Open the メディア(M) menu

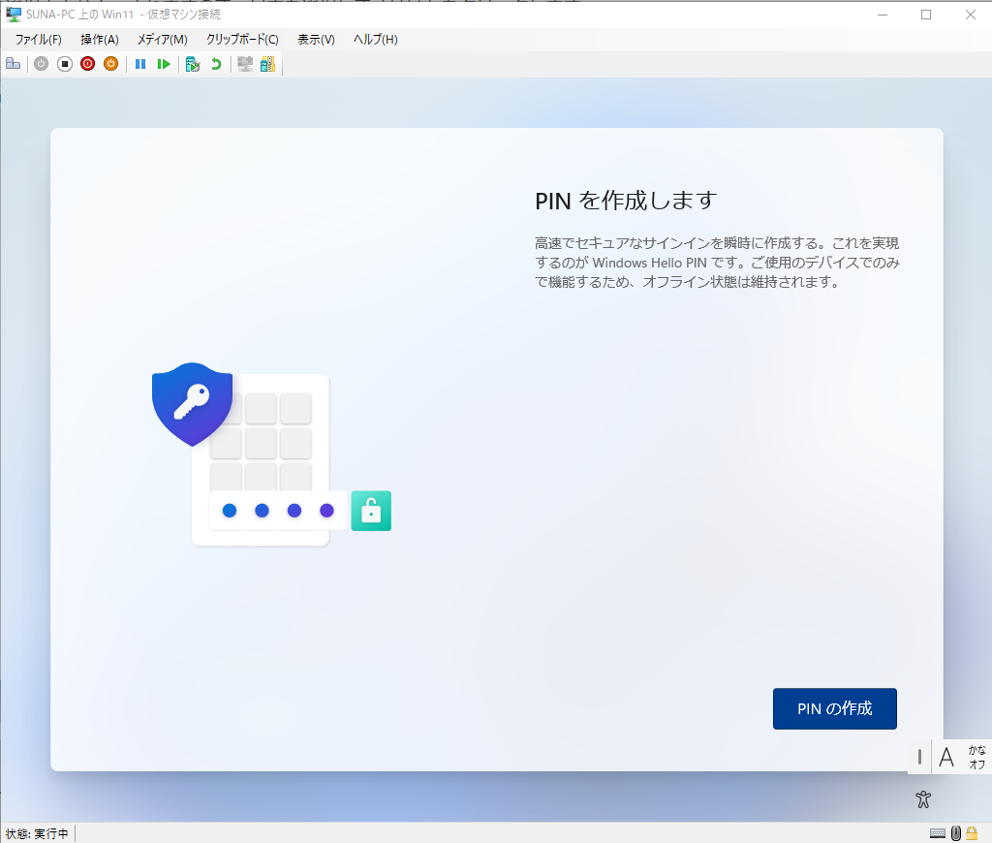pyautogui.click(x=163, y=39)
